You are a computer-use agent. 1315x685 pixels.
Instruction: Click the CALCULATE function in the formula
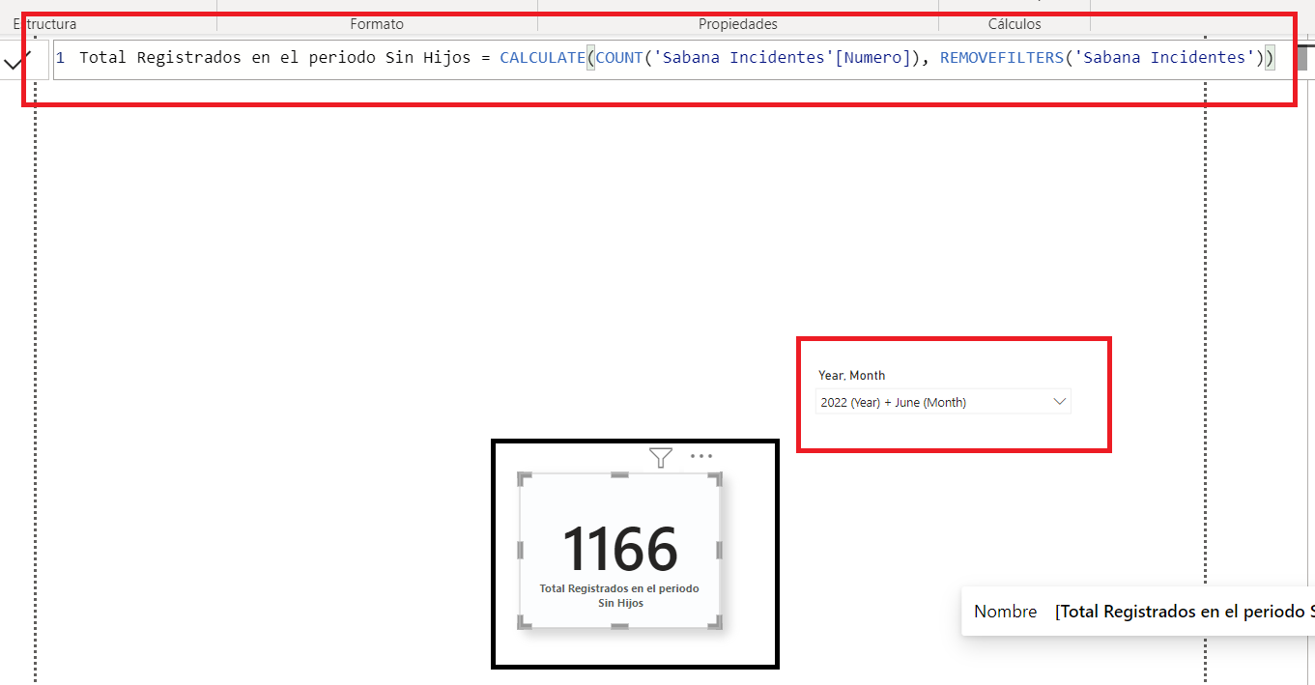click(x=542, y=58)
